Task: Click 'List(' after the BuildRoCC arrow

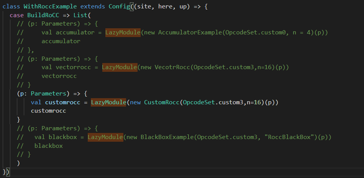Action: [82, 15]
